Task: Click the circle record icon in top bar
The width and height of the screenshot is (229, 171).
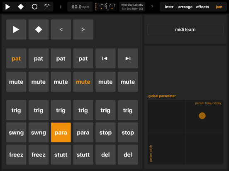Action: pos(34,7)
